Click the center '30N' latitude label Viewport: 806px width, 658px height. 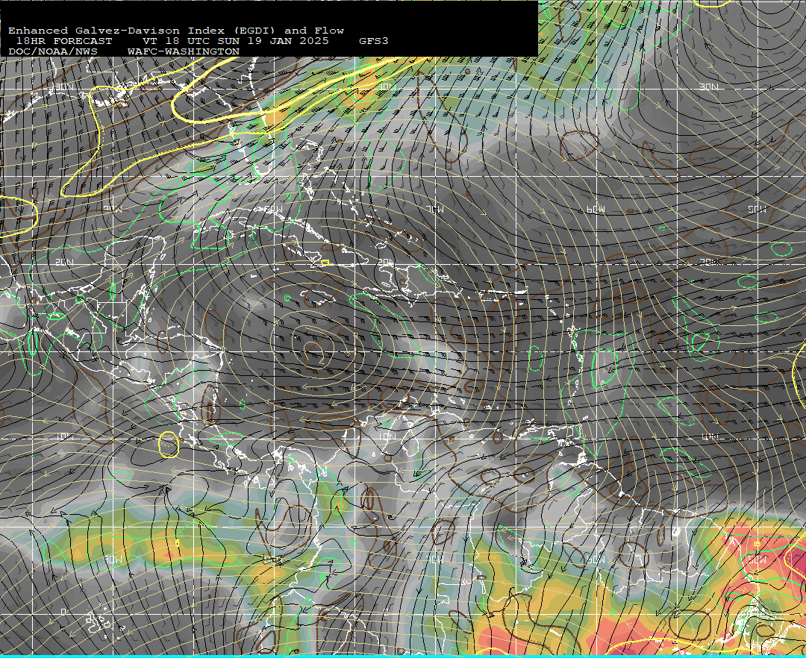387,87
